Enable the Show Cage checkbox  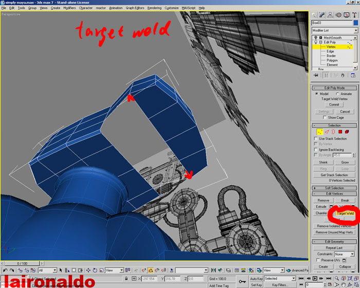(324, 117)
